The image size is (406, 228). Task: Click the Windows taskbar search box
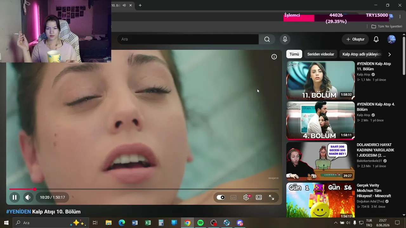(50, 223)
